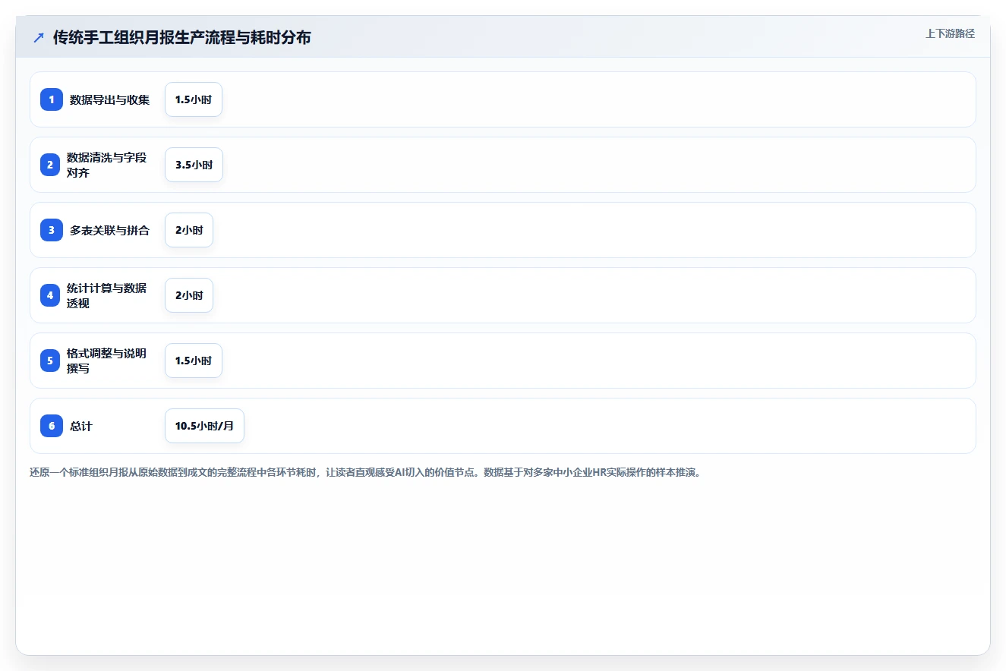Screen dimensions: 1006x671
Task: Click step number 4 badge
Action: [x=50, y=295]
